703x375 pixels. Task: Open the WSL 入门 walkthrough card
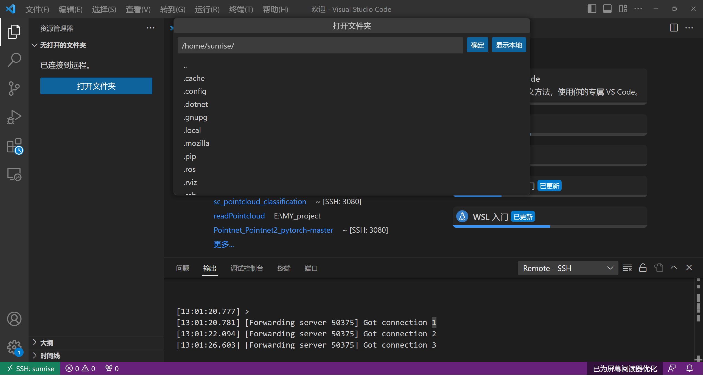(x=550, y=217)
